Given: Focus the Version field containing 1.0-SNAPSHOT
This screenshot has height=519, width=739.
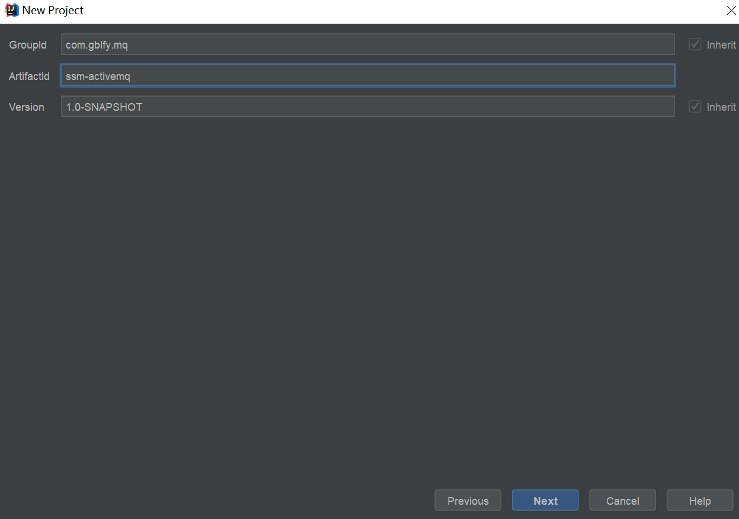Looking at the screenshot, I should 367,107.
